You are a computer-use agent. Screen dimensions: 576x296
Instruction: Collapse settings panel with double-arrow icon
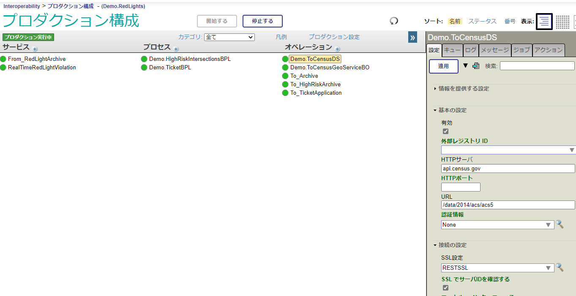(x=412, y=38)
